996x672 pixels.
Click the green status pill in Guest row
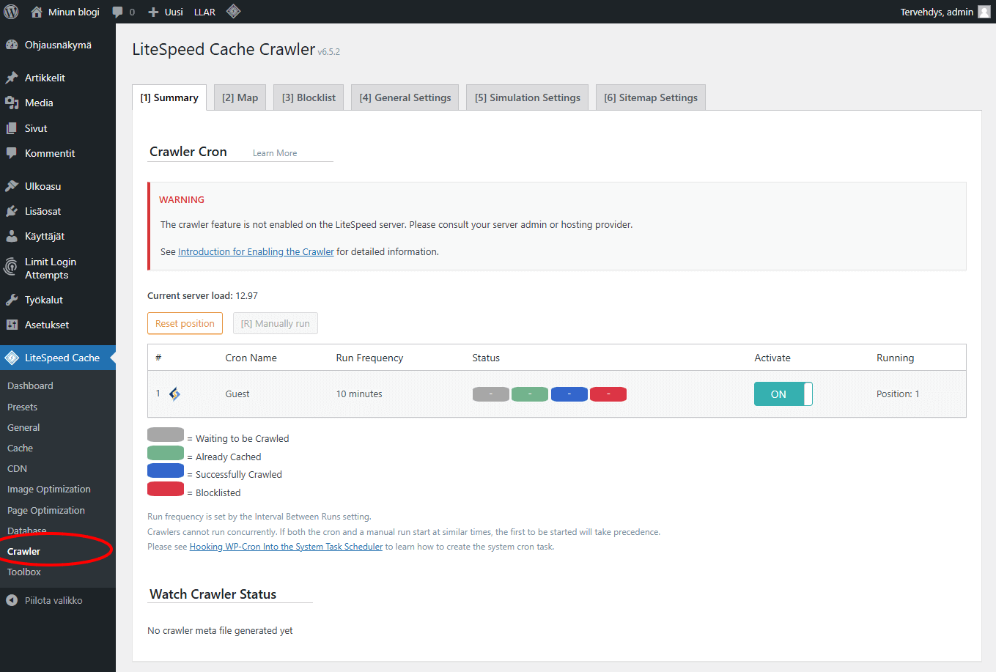tap(530, 394)
